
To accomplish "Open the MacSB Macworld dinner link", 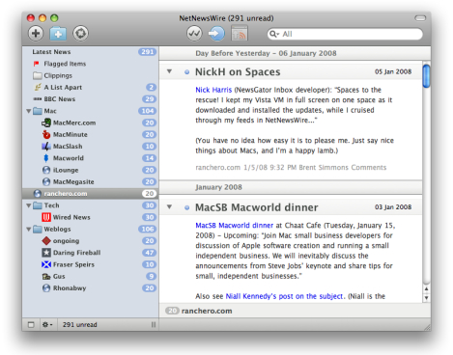I will (234, 225).
